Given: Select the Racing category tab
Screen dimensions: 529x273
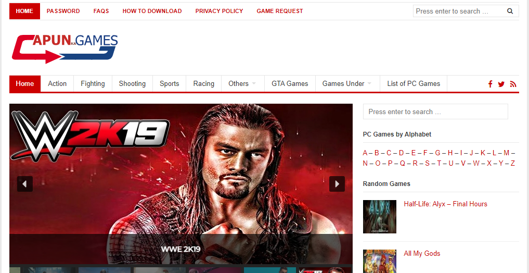Looking at the screenshot, I should coord(204,84).
